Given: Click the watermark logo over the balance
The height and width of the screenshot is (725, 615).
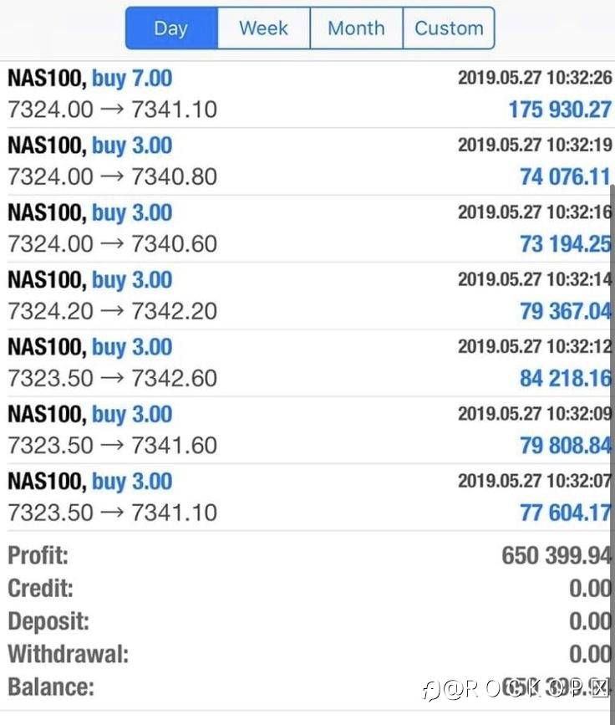Looking at the screenshot, I should [x=518, y=689].
